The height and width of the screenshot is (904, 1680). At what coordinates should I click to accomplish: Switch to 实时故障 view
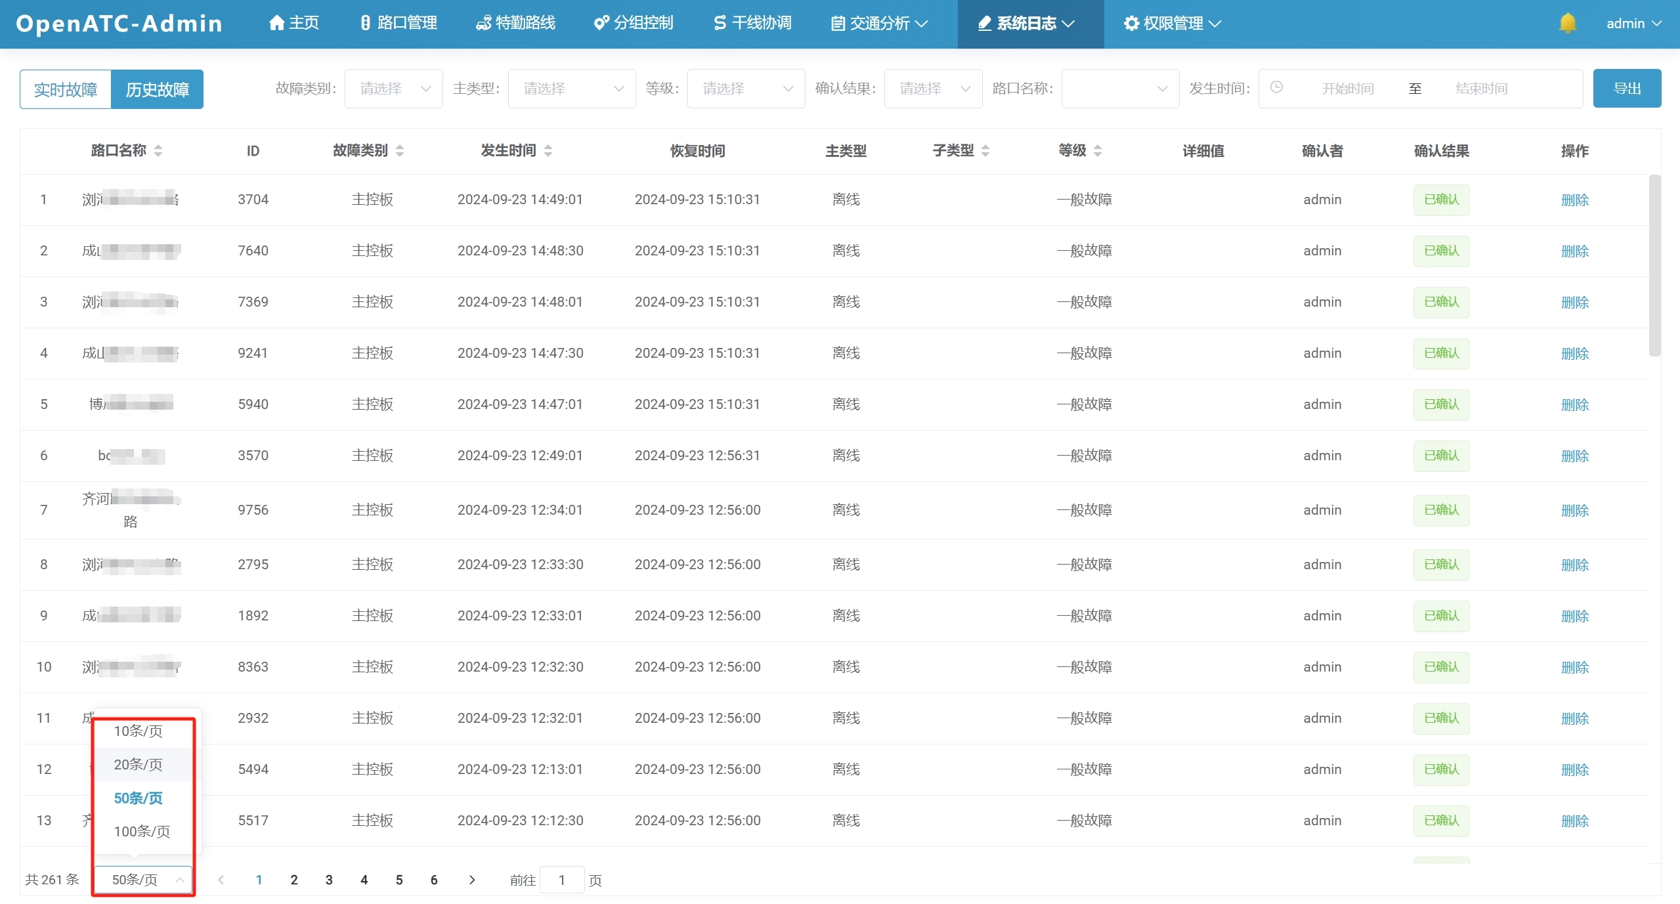(66, 89)
